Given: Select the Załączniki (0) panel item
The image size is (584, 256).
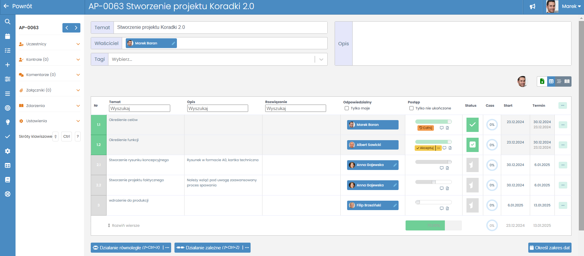Looking at the screenshot, I should pos(49,90).
